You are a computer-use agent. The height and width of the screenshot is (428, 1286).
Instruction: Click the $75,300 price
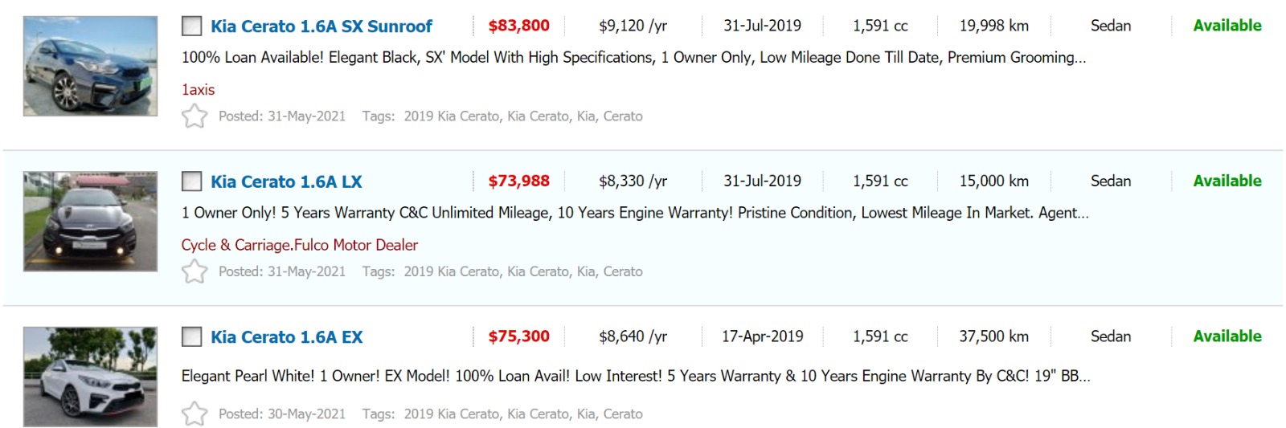[518, 336]
